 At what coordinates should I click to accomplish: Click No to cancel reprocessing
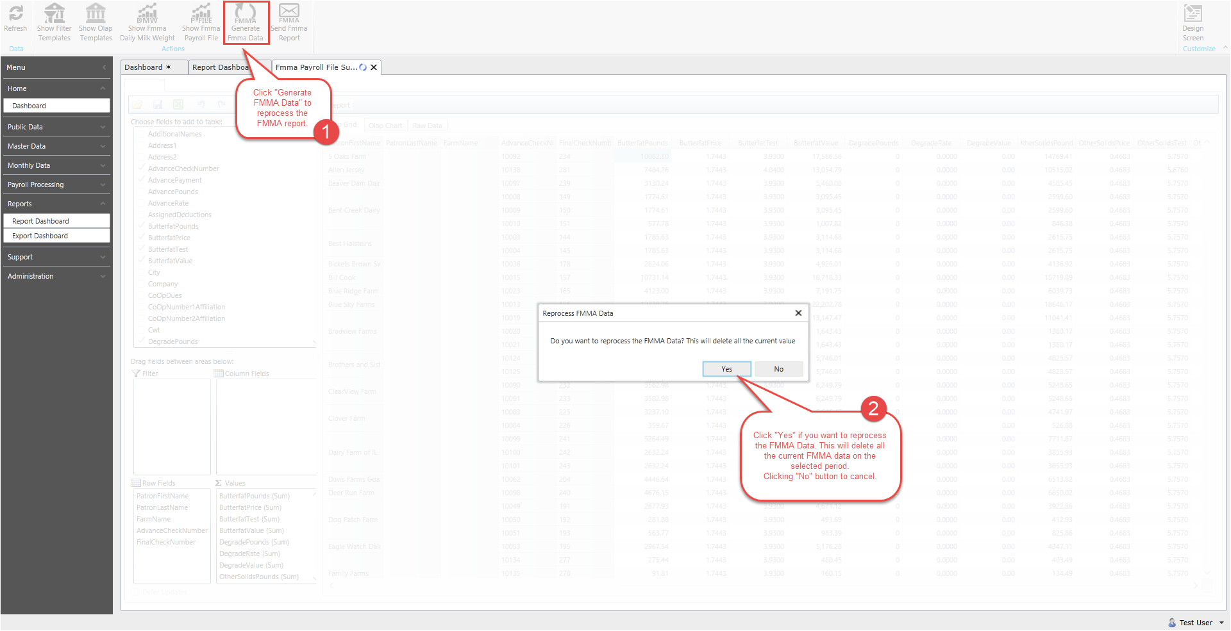778,369
